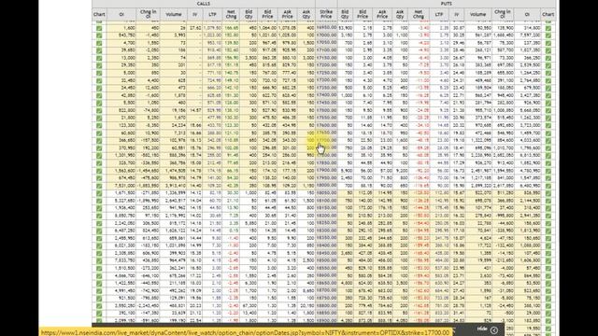Image resolution: width=598 pixels, height=336 pixels.
Task: Click the Hide button in bottom bar
Action: point(482,329)
